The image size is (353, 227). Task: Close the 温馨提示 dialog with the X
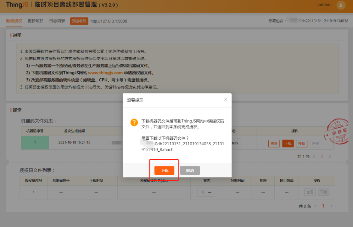point(226,99)
